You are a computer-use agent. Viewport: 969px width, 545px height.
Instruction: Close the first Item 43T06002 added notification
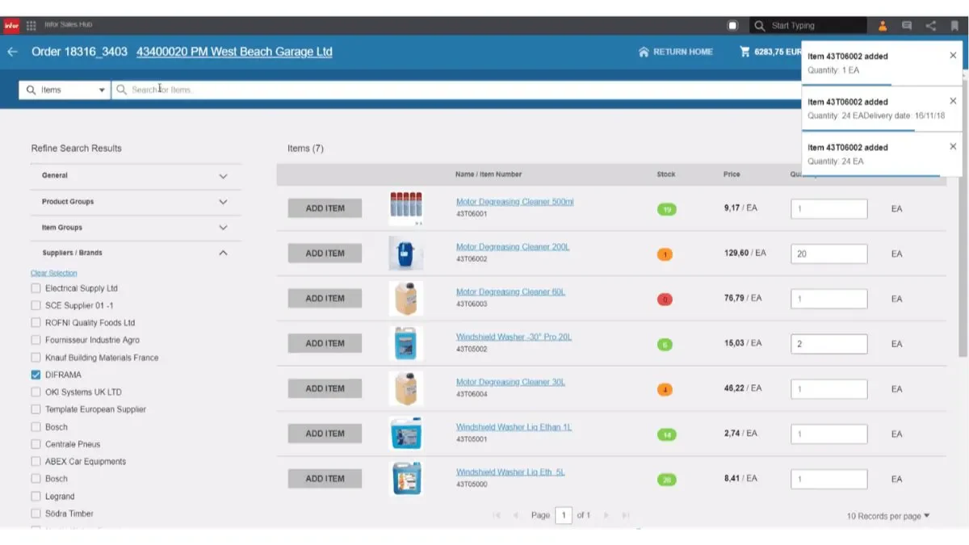point(953,56)
